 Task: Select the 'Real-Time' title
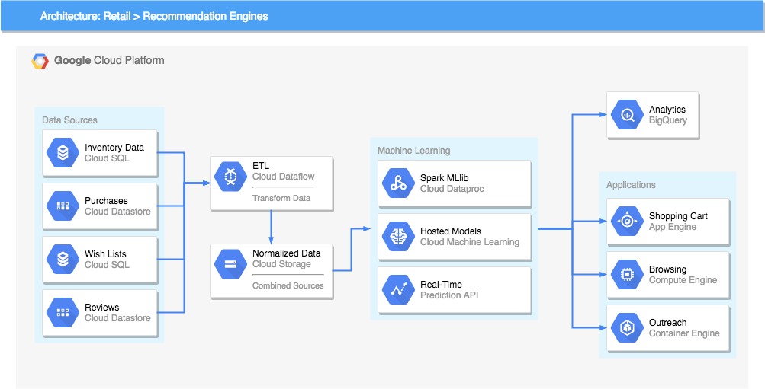(441, 284)
